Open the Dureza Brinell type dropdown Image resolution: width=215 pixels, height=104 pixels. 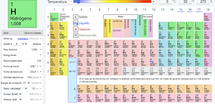[17, 94]
